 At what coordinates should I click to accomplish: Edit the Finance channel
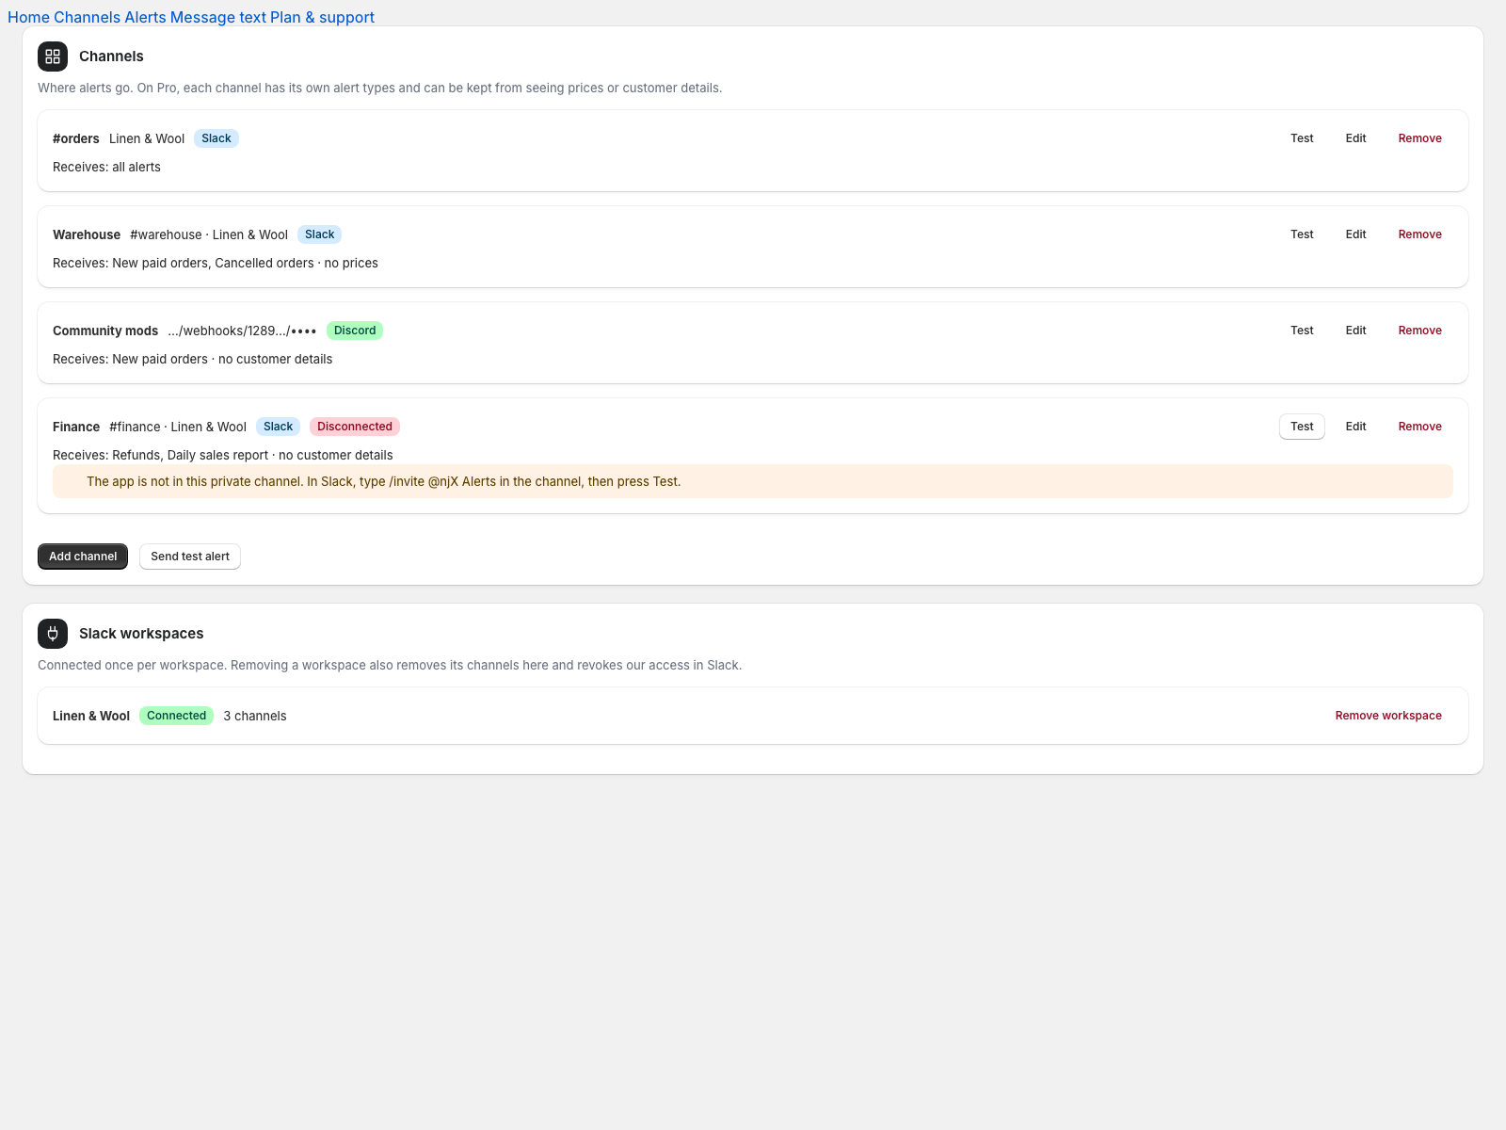(x=1355, y=427)
